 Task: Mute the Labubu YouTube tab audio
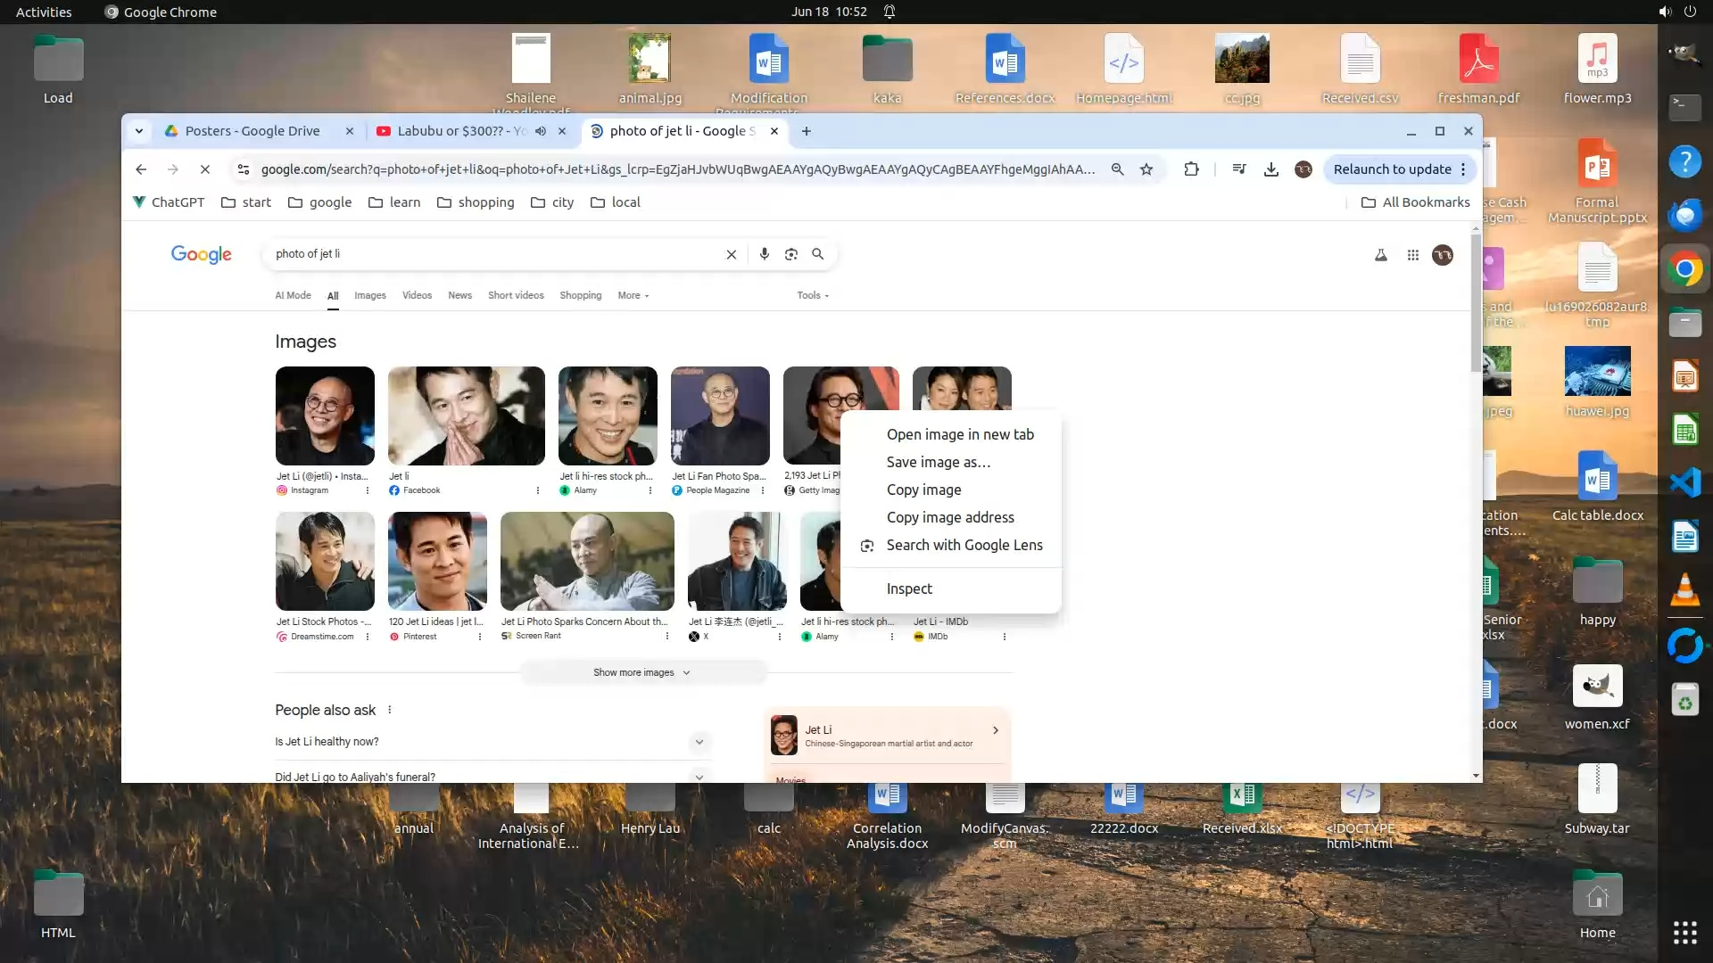click(x=541, y=131)
